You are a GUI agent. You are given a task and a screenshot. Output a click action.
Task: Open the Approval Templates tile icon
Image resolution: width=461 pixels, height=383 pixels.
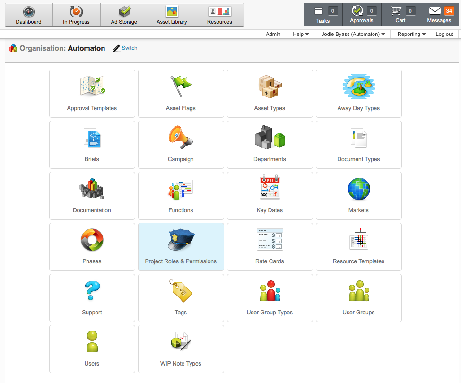point(92,86)
